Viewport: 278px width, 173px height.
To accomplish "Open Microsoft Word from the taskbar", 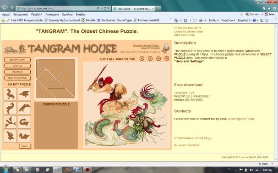I will pos(77,170).
